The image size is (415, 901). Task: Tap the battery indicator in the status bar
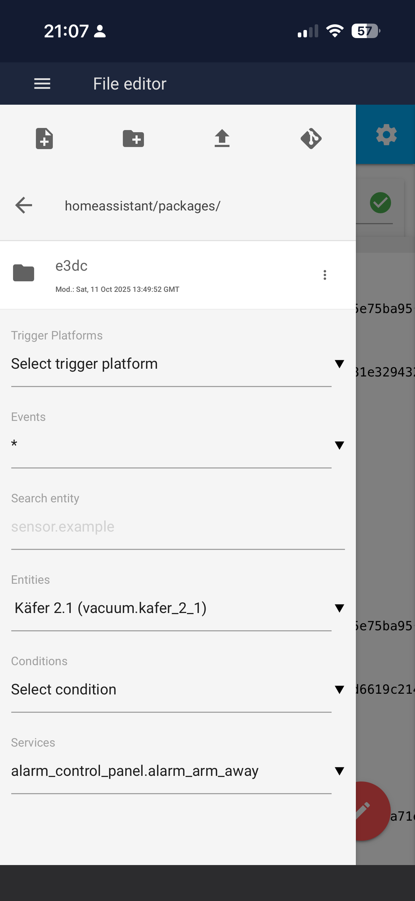(x=366, y=31)
